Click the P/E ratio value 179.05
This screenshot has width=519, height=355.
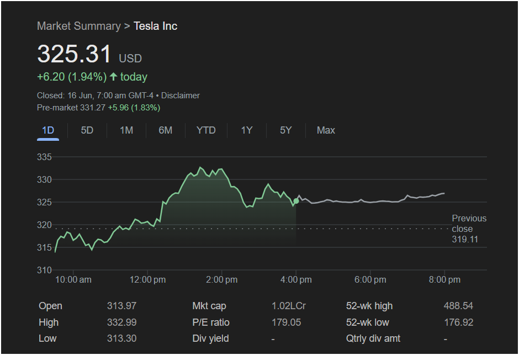click(x=285, y=322)
